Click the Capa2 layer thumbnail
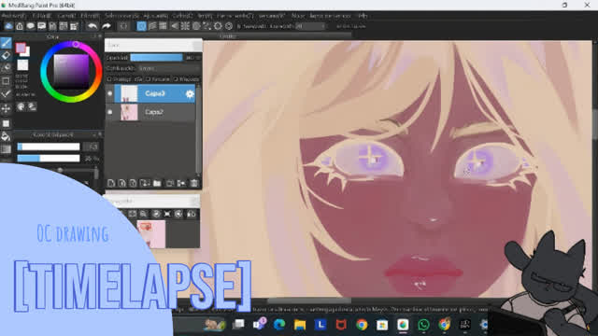The height and width of the screenshot is (336, 598). pos(129,112)
